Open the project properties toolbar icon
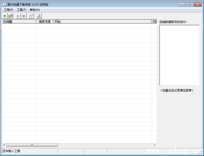204x156 pixels. point(31,16)
